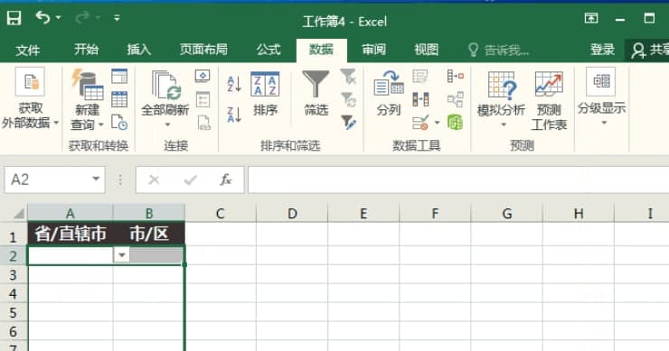669x351 pixels.
Task: Click 全部刷新 refresh all
Action: click(x=165, y=99)
